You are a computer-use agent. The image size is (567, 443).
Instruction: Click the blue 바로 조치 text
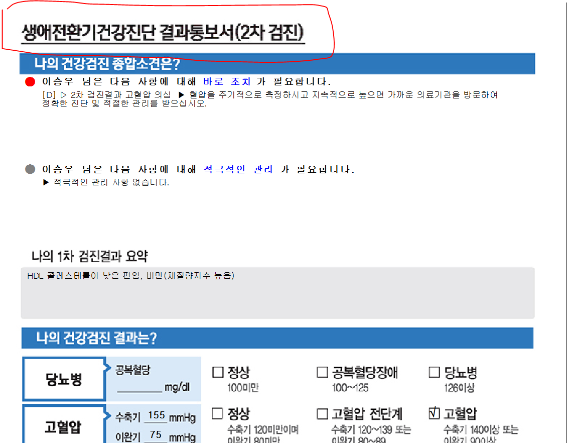(227, 81)
